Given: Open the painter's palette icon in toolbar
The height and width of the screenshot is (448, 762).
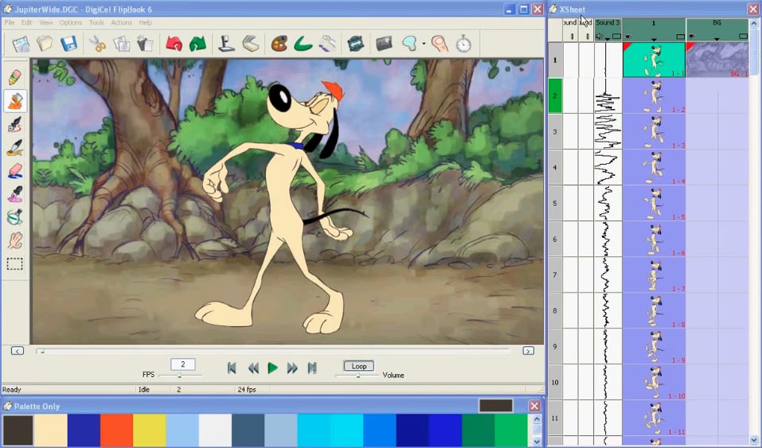Looking at the screenshot, I should pos(279,44).
